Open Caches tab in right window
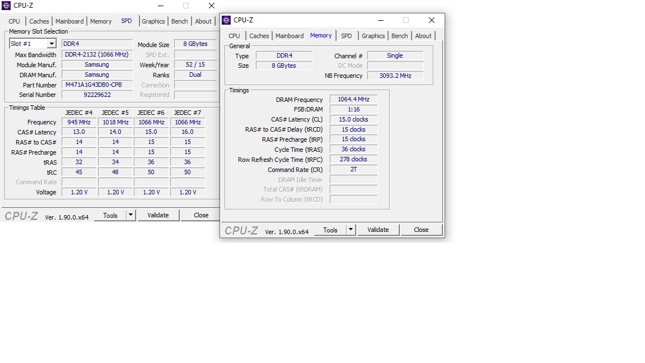Image resolution: width=645 pixels, height=363 pixels. [259, 36]
